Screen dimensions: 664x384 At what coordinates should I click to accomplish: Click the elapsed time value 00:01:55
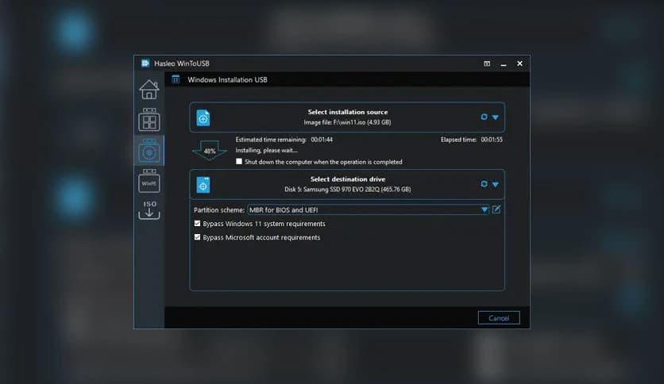coord(492,140)
